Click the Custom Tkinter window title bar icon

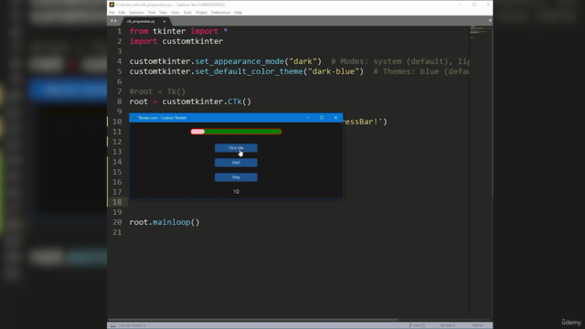tap(133, 118)
